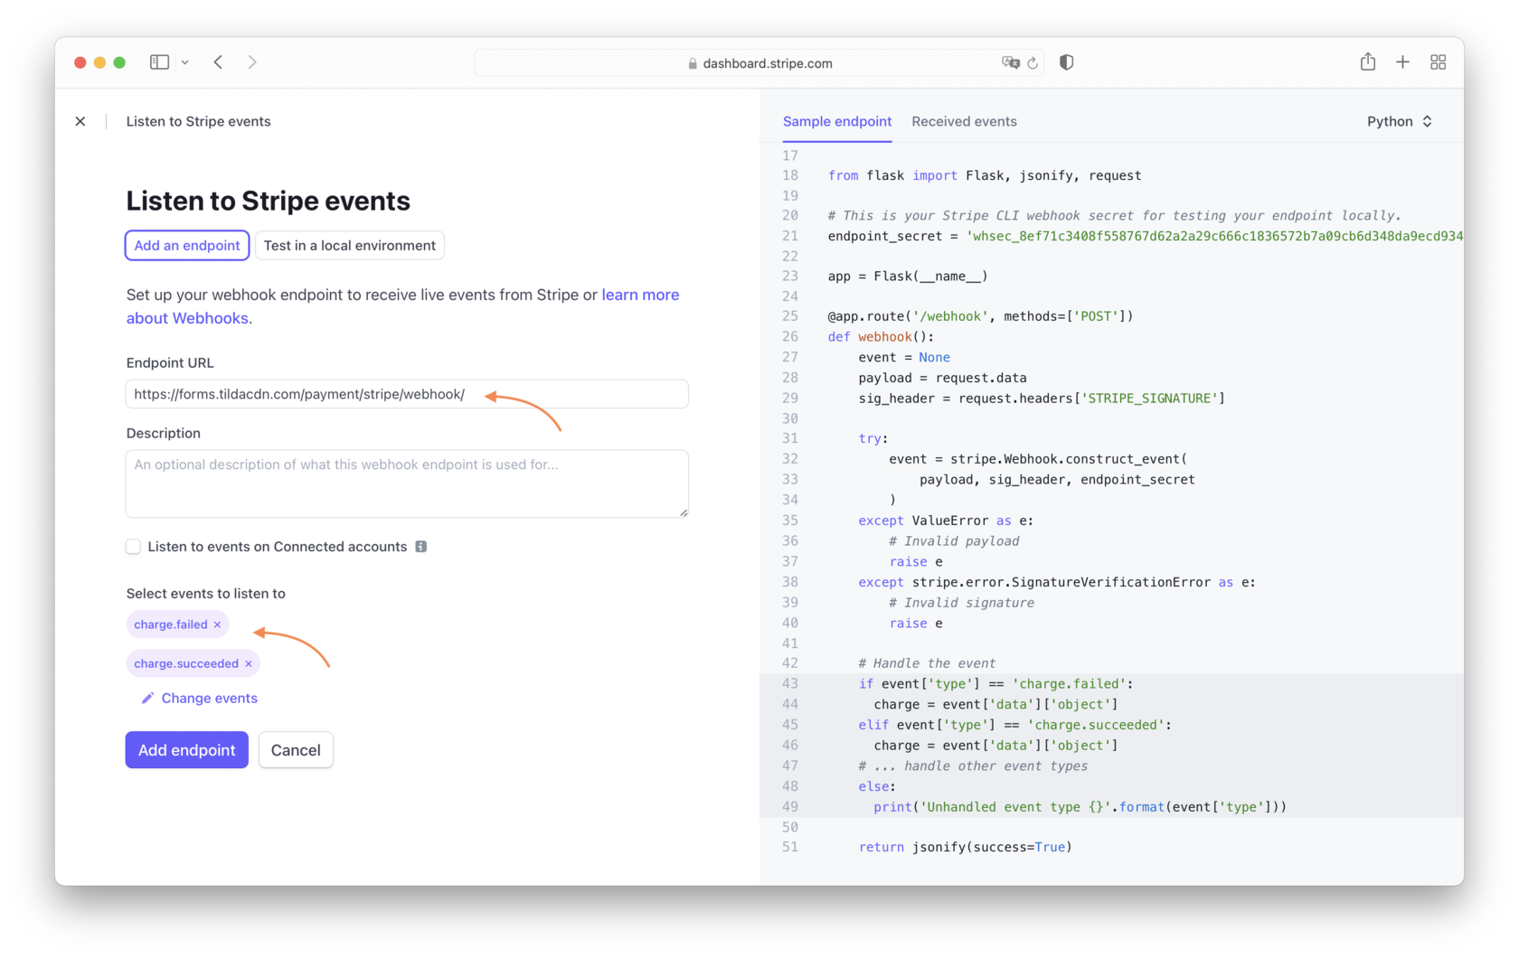Click the Share icon in Safari toolbar
The height and width of the screenshot is (958, 1519).
point(1368,61)
